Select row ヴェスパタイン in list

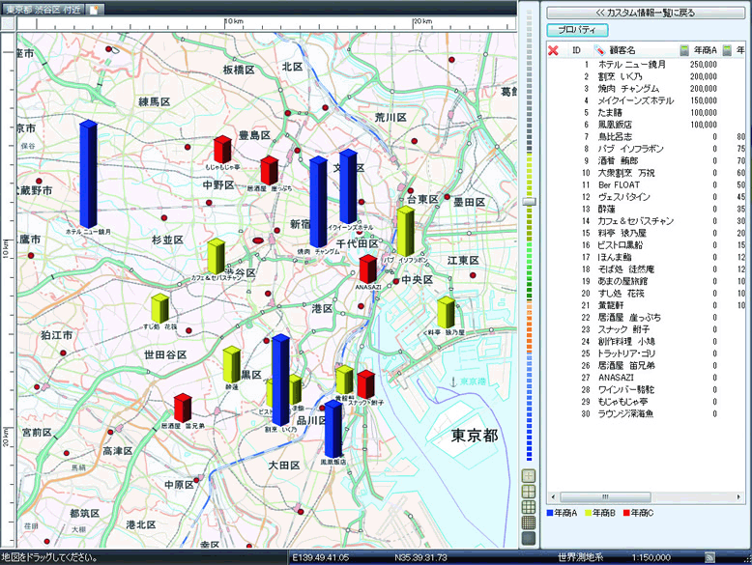(x=646, y=197)
